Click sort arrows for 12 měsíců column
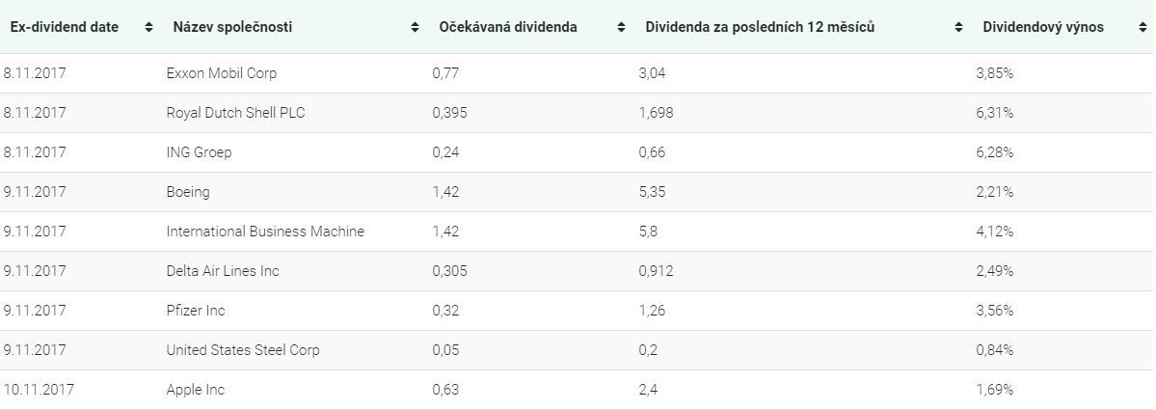 click(x=958, y=27)
